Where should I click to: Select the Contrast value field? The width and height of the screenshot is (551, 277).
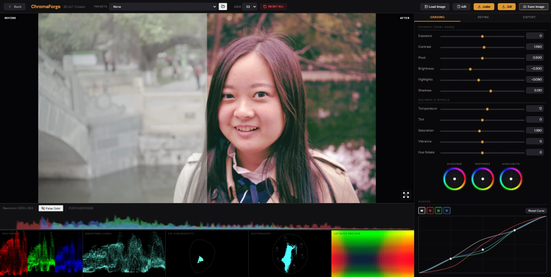pos(534,46)
